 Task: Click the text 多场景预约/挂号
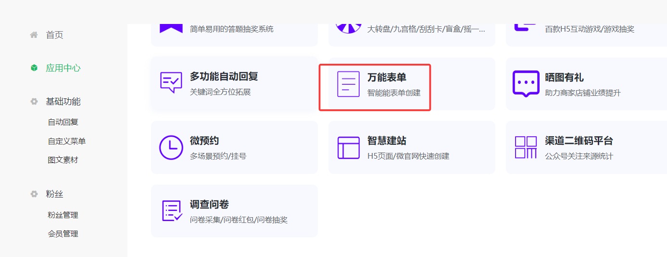coord(218,156)
